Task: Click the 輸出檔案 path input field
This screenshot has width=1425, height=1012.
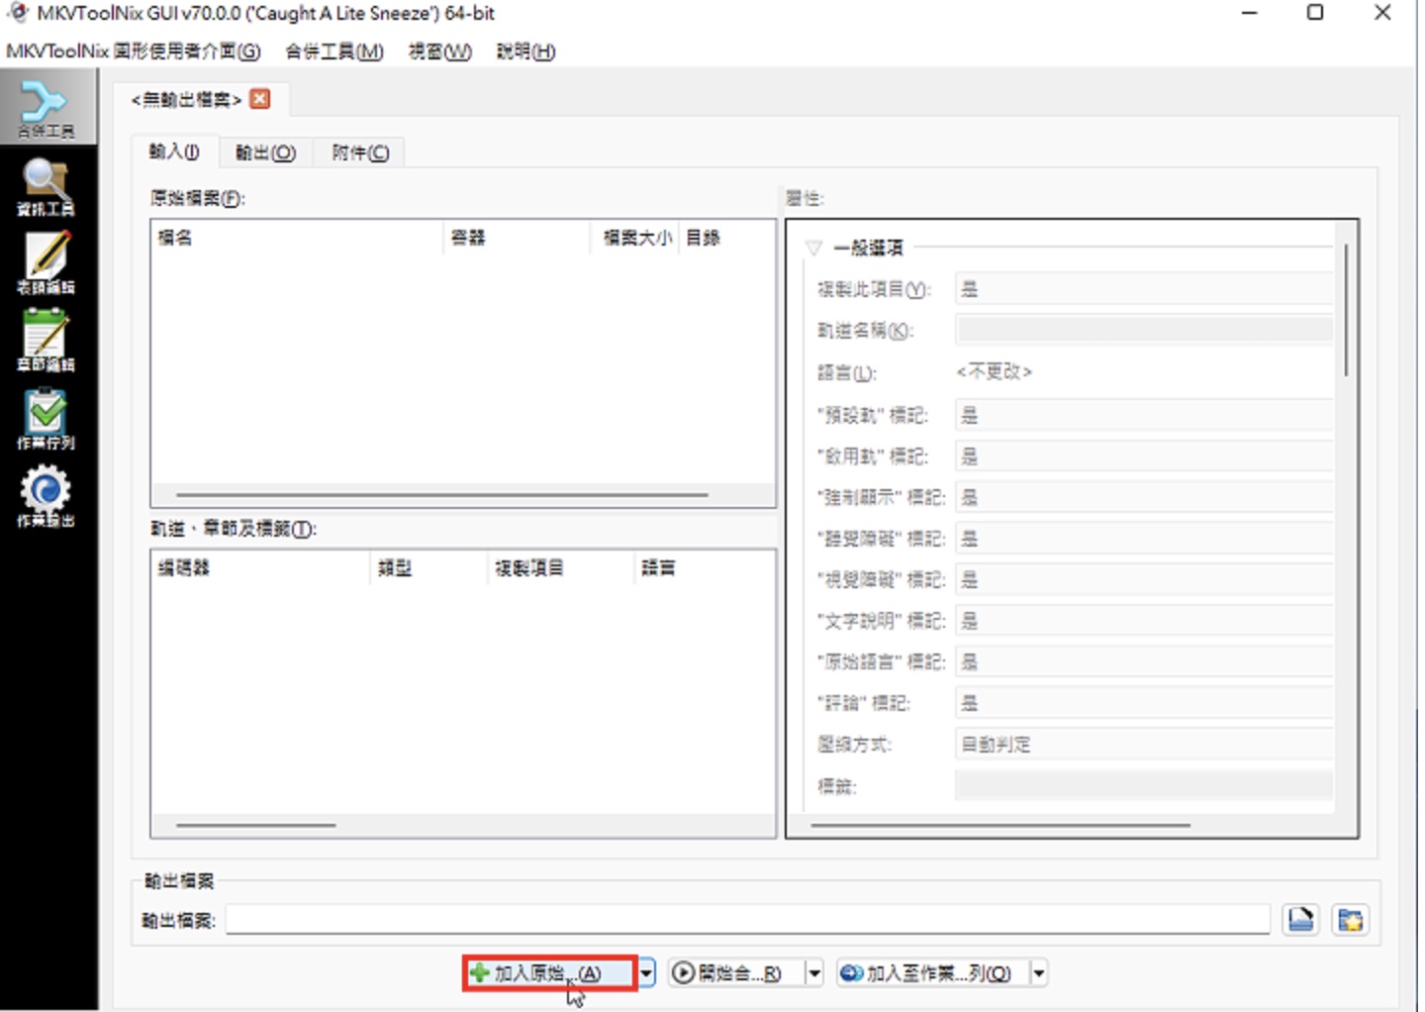Action: [x=748, y=920]
